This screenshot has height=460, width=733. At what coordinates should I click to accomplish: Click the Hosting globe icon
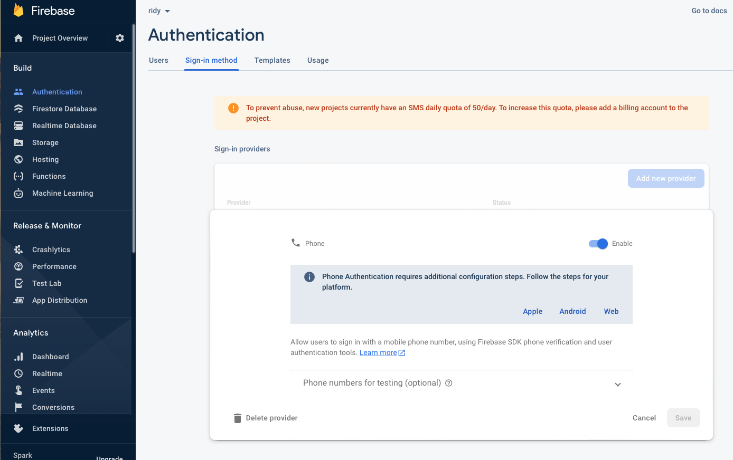point(18,159)
